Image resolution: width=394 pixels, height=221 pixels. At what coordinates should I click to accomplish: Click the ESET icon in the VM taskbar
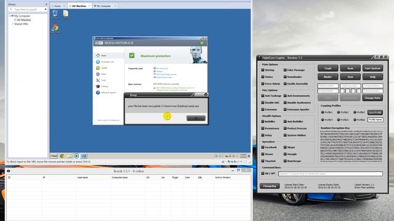76,156
